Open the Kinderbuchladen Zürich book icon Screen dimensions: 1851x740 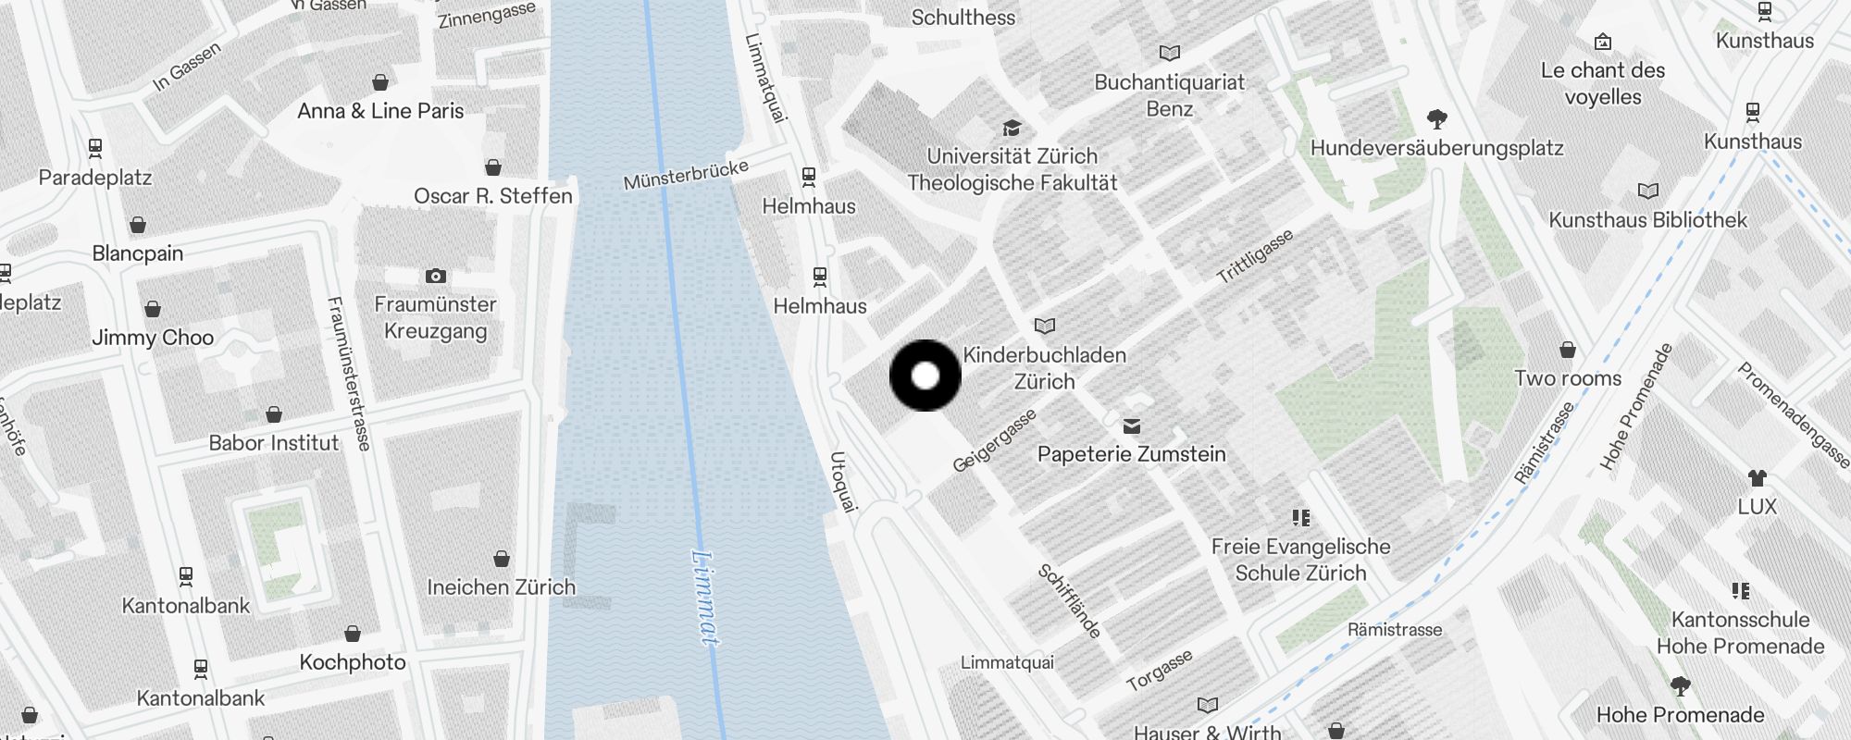tap(1045, 326)
